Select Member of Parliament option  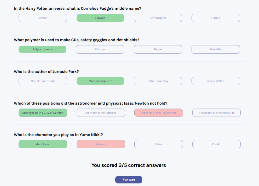point(101,113)
